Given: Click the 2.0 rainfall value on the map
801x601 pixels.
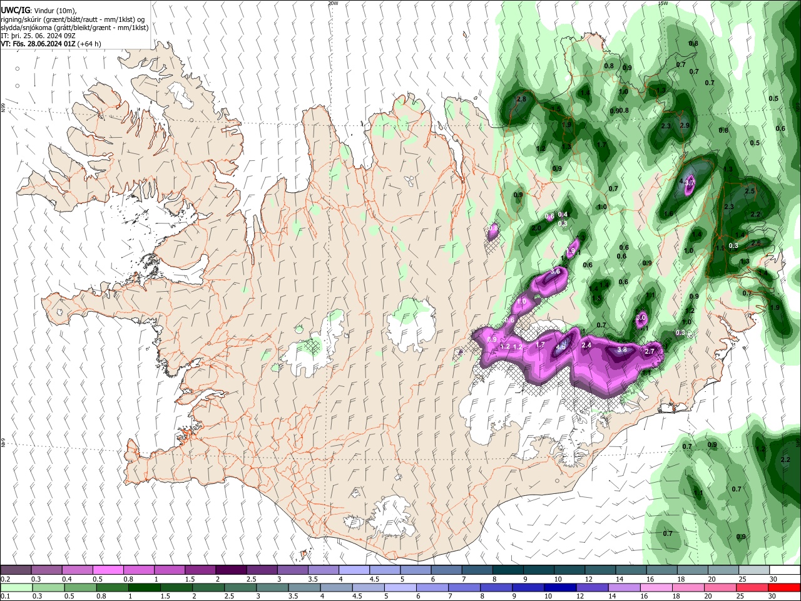Looking at the screenshot, I should click(x=536, y=229).
